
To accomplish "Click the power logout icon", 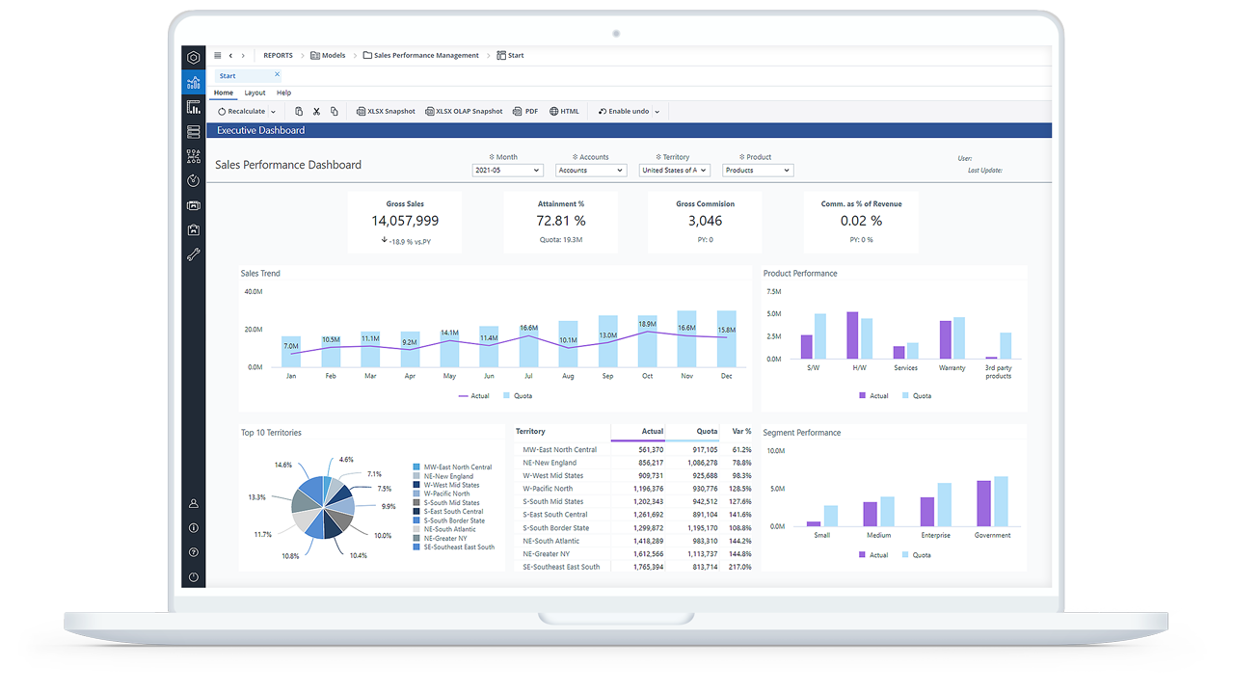I will (x=194, y=577).
